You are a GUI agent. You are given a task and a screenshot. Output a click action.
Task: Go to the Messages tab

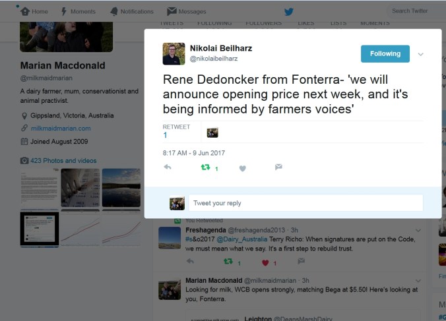pyautogui.click(x=187, y=11)
